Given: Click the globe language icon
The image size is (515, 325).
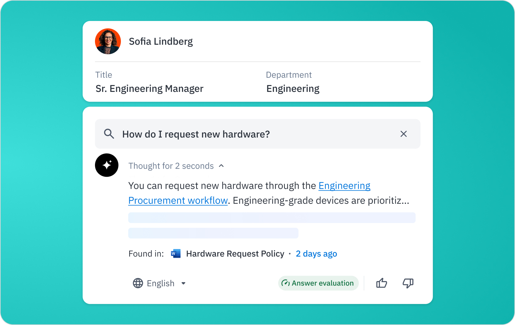Looking at the screenshot, I should tap(138, 283).
